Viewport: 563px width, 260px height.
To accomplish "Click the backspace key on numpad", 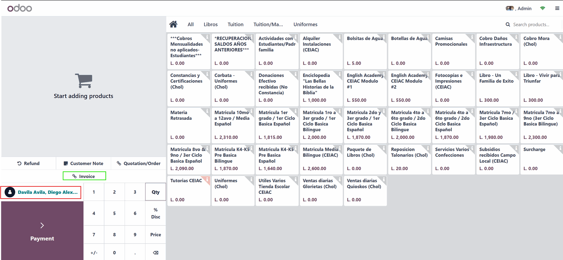I will pyautogui.click(x=155, y=252).
